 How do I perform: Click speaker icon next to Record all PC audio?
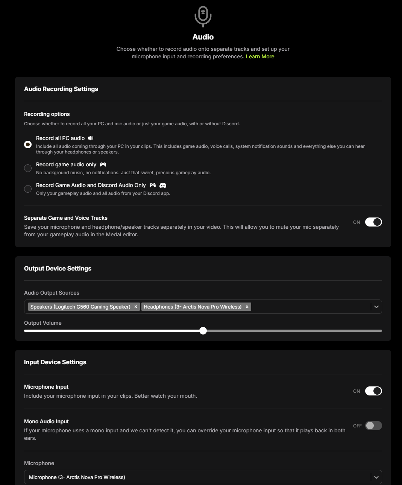[91, 138]
